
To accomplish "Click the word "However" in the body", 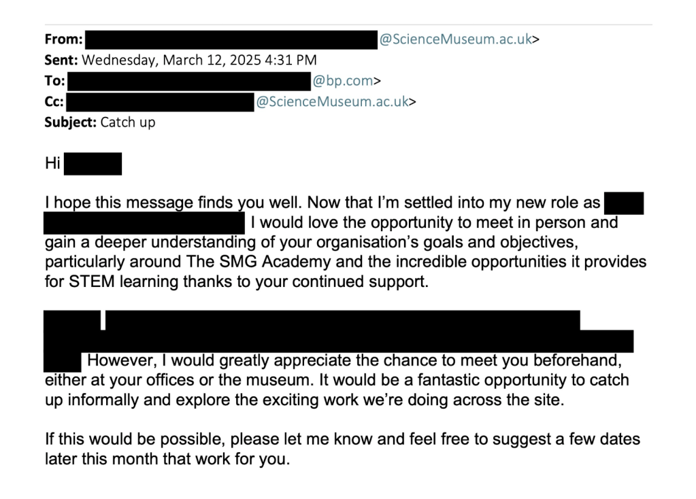I will 120,360.
